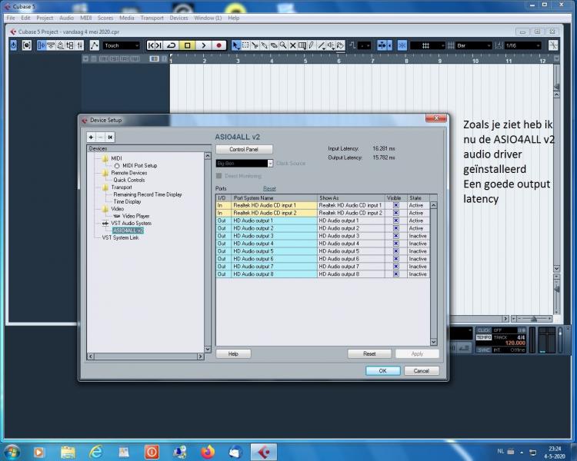Open the Devices menu

[x=178, y=18]
